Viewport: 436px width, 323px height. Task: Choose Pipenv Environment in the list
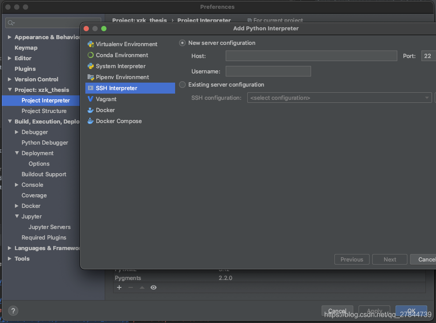coord(130,77)
